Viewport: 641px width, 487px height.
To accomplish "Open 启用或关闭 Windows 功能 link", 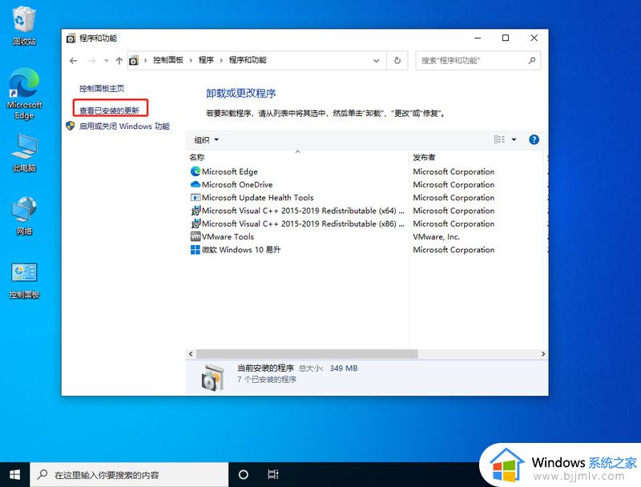I will pyautogui.click(x=124, y=127).
